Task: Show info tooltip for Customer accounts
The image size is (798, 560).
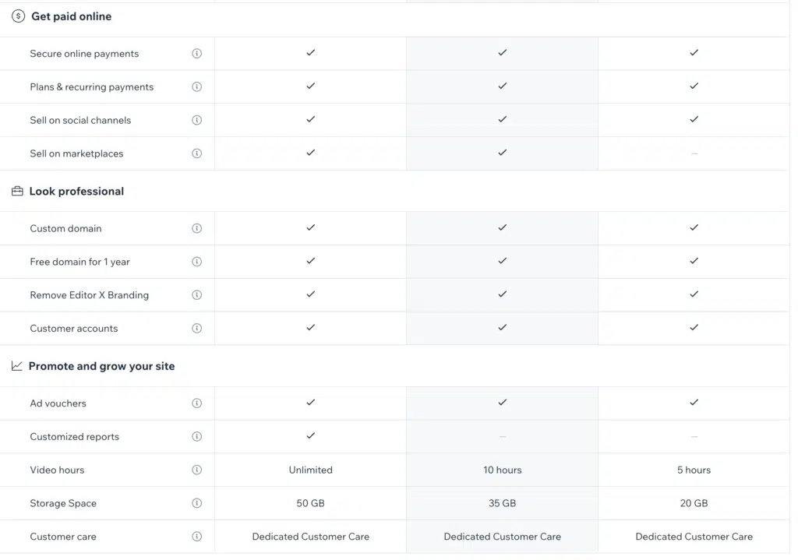Action: (196, 328)
